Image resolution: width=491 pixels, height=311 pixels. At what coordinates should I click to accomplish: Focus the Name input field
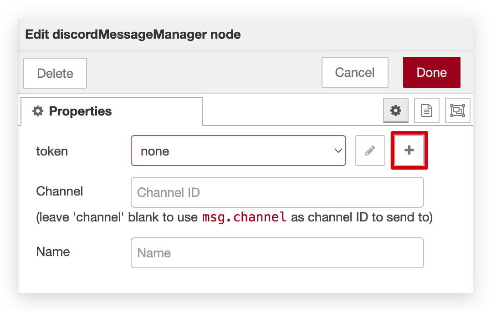pos(277,252)
